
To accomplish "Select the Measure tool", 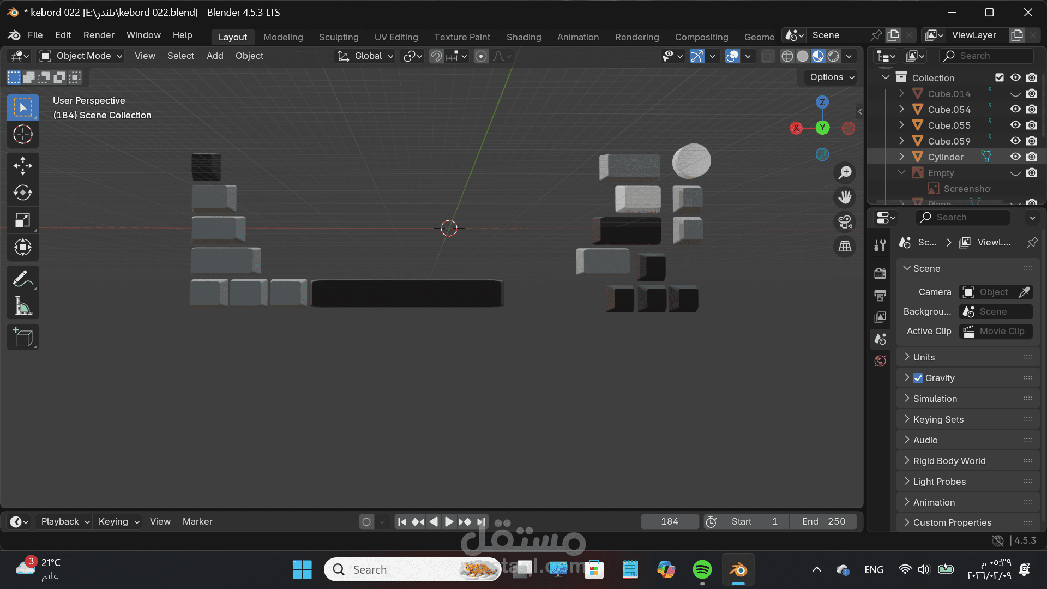I will point(22,306).
